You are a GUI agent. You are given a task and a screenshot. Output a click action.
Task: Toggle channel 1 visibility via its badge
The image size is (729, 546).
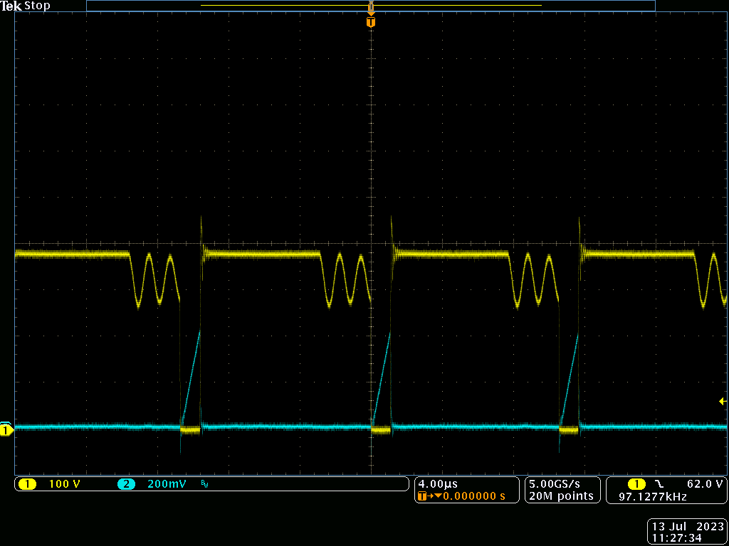pyautogui.click(x=27, y=483)
